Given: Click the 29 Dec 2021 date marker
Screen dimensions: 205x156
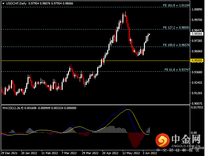Looking at the screenshot, I should tap(9, 153).
